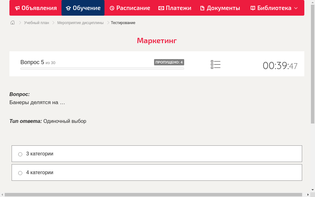Click the home icon in the breadcrumbs

12,23
